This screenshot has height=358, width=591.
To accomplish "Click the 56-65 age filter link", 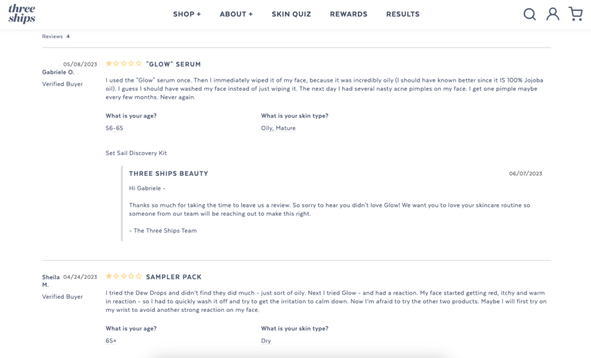I will pos(114,128).
